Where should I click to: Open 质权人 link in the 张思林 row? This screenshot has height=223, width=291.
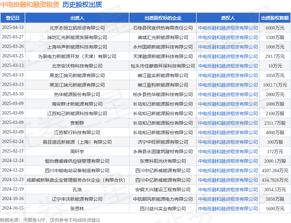(x=228, y=209)
